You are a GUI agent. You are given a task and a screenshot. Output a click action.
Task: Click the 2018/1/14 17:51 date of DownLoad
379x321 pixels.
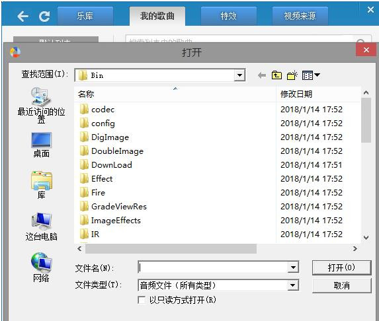[312, 165]
